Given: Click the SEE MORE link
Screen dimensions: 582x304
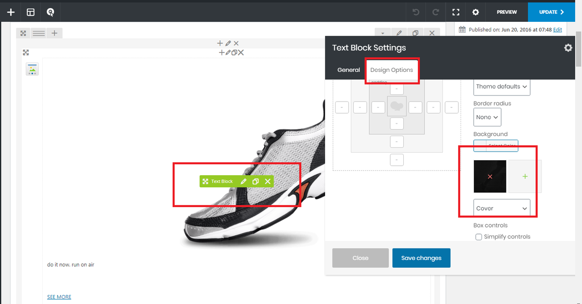Looking at the screenshot, I should click(59, 297).
